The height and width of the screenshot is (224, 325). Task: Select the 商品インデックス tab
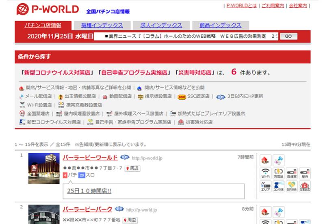click(220, 25)
